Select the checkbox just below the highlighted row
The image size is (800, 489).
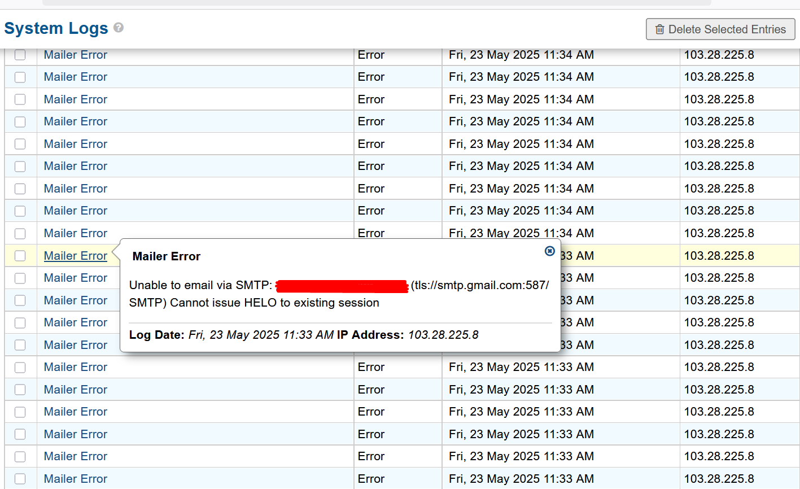[x=20, y=278]
